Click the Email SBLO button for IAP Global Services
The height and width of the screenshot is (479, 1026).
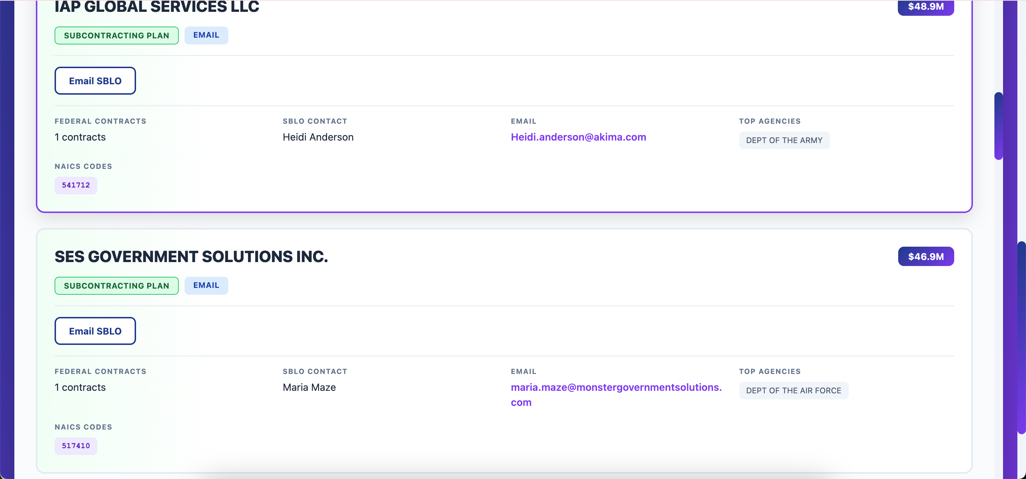pyautogui.click(x=95, y=80)
